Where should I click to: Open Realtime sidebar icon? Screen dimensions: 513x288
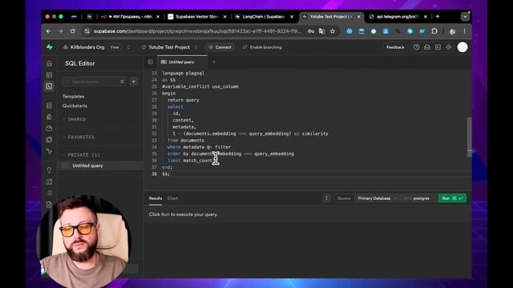click(x=49, y=151)
